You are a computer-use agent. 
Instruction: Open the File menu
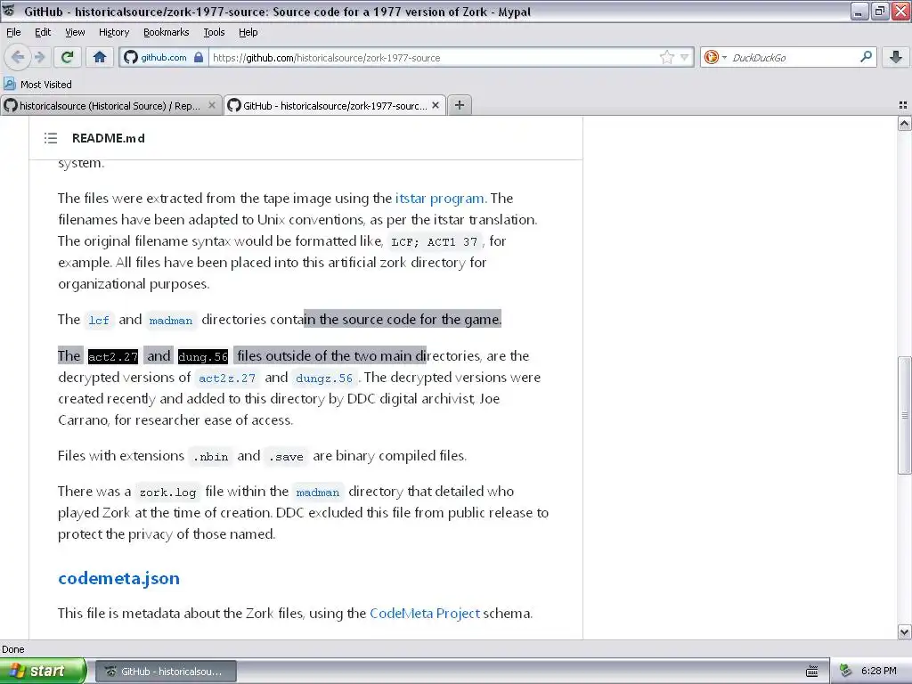pos(13,32)
